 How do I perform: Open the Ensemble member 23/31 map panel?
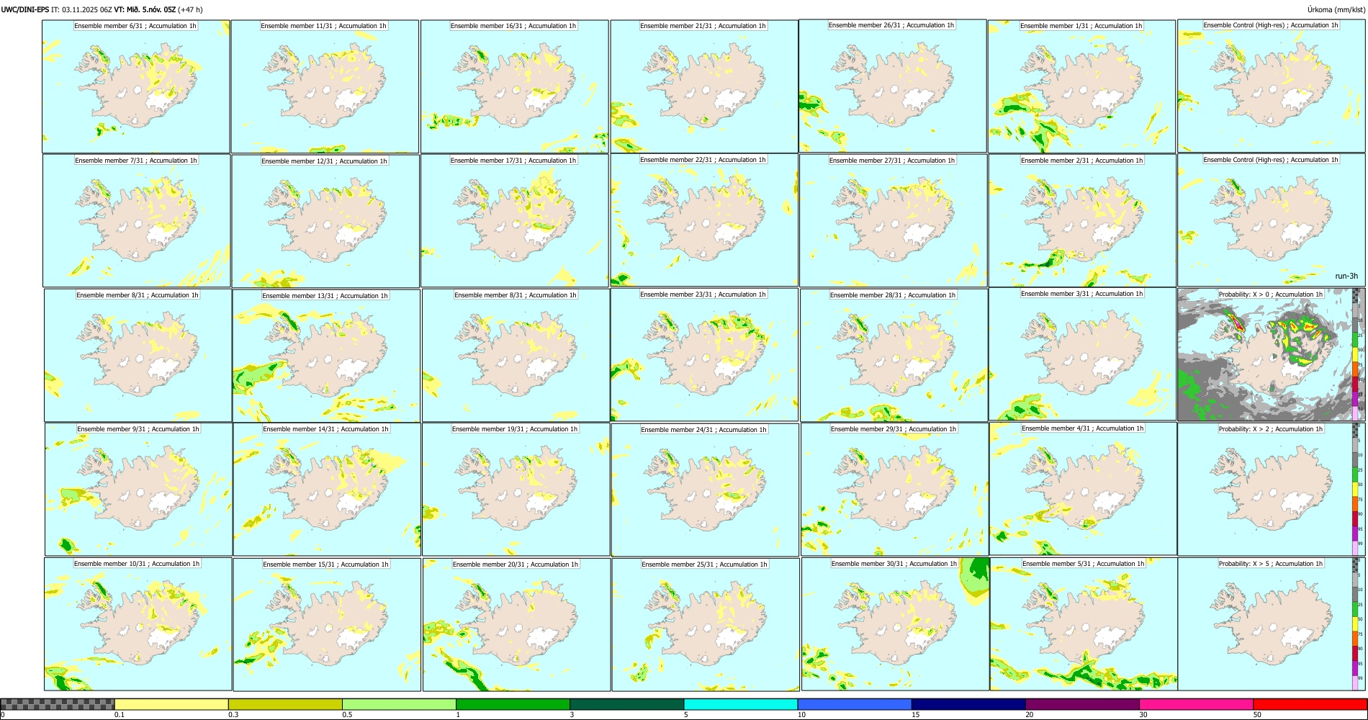[704, 355]
